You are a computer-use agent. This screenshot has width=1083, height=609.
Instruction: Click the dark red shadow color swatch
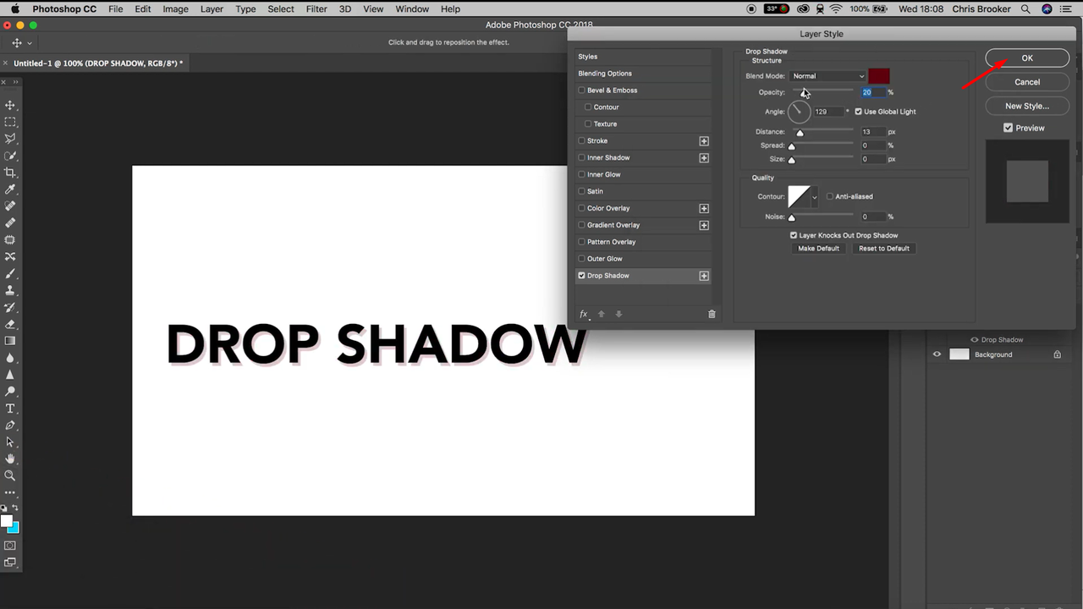point(878,75)
